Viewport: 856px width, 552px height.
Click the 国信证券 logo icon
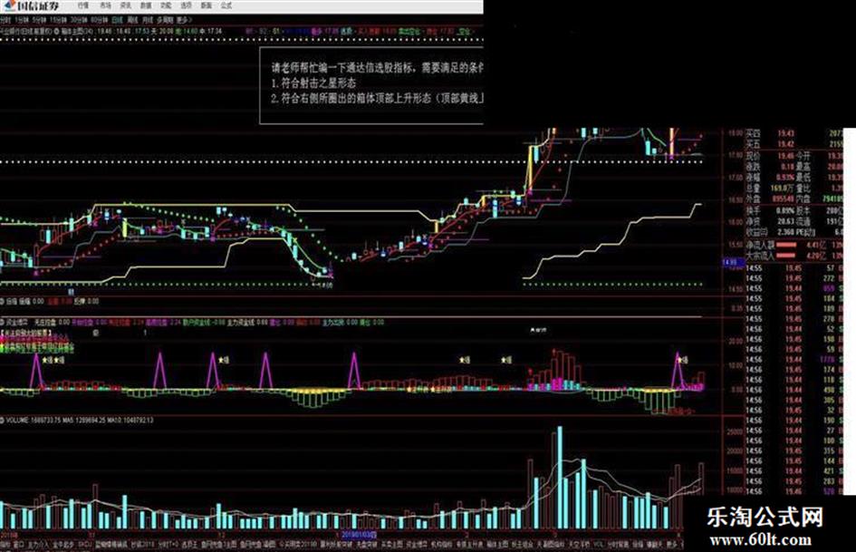[x=9, y=5]
